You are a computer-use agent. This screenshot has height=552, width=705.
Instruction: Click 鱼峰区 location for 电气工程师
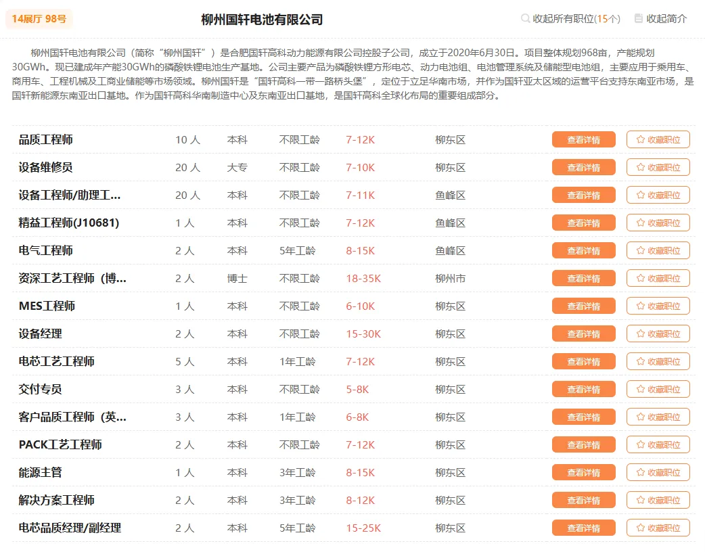[450, 251]
